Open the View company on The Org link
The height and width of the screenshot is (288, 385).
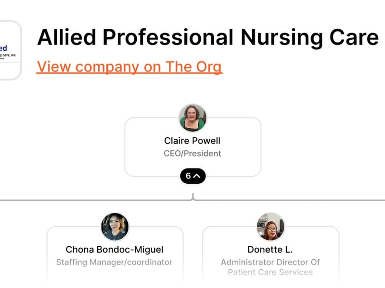point(129,67)
